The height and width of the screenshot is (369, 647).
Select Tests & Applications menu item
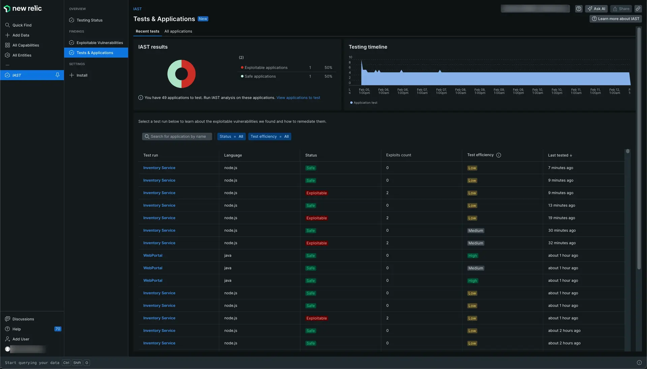pyautogui.click(x=96, y=53)
